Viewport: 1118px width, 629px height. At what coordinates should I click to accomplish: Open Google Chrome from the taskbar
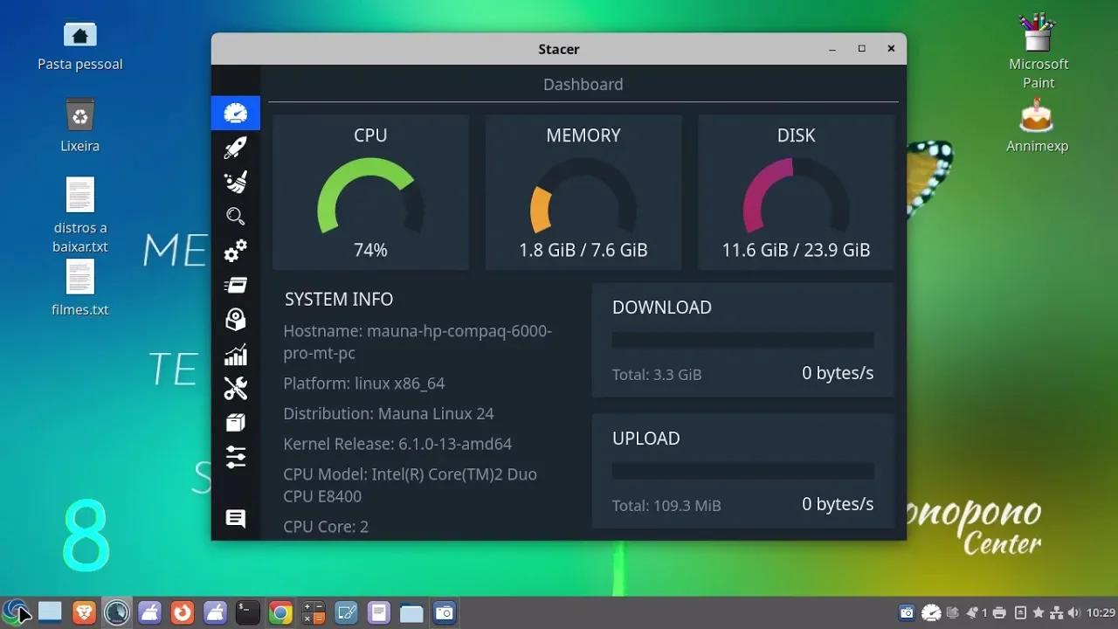pyautogui.click(x=280, y=612)
